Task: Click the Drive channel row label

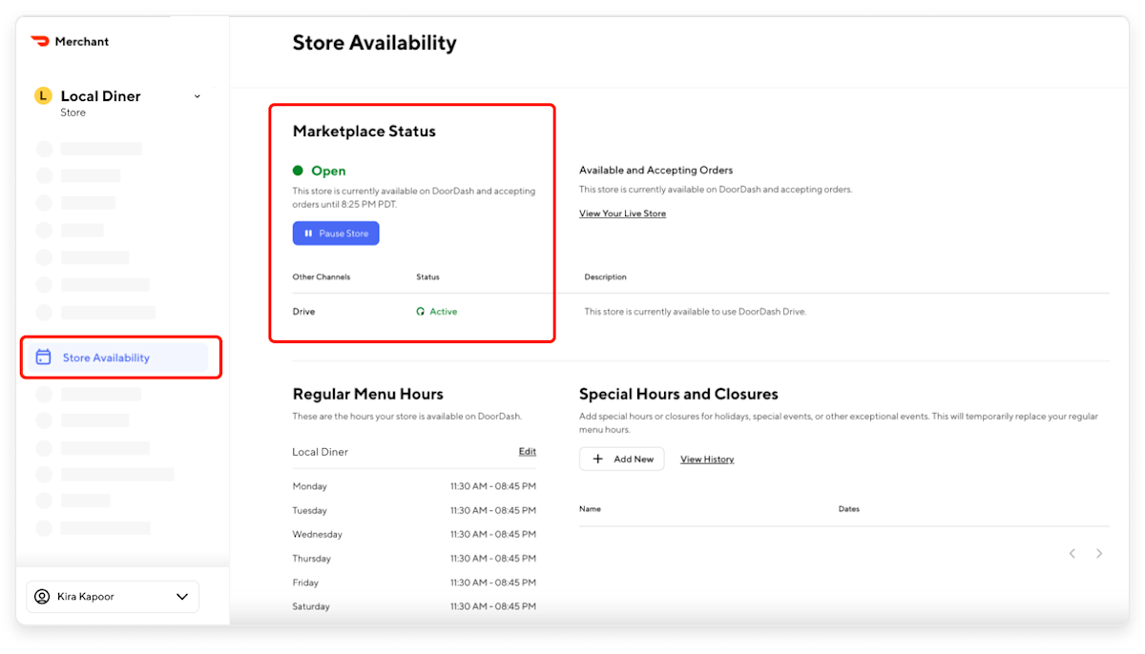Action: coord(303,312)
